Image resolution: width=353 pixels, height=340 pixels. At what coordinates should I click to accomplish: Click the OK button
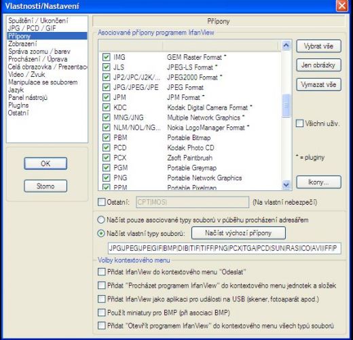coord(45,163)
